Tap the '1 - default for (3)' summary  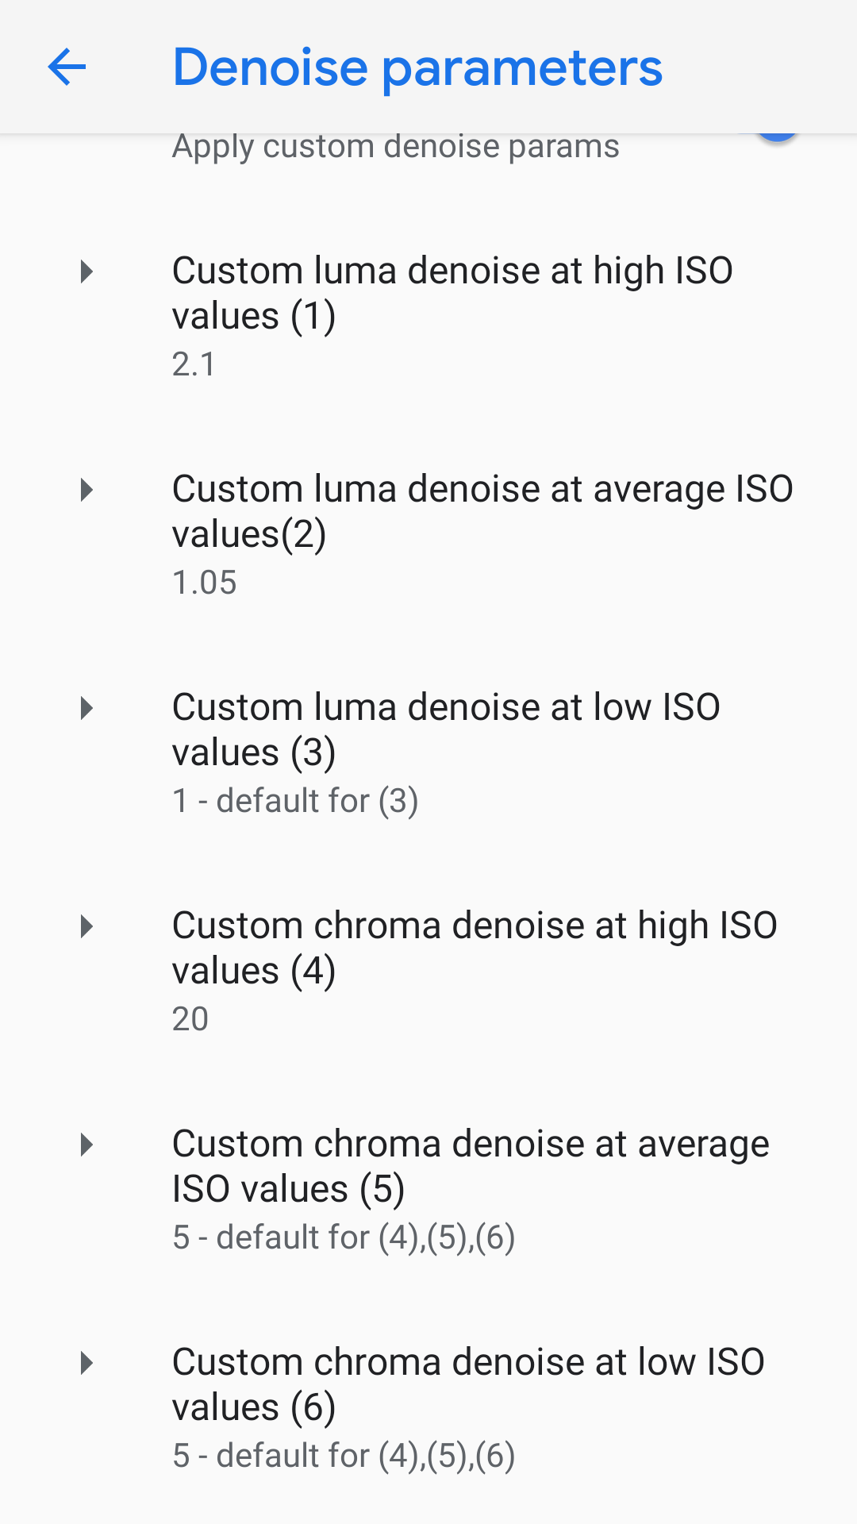(295, 801)
